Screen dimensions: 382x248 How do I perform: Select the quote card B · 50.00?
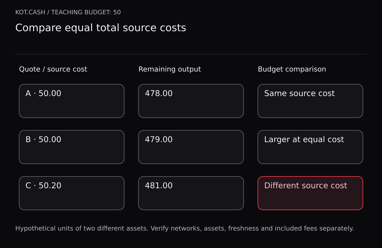[72, 147]
